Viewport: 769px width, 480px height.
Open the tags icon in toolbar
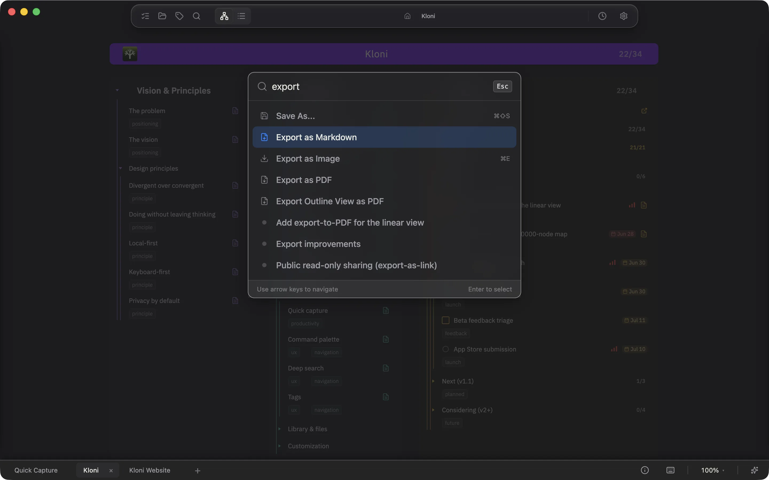tap(179, 16)
